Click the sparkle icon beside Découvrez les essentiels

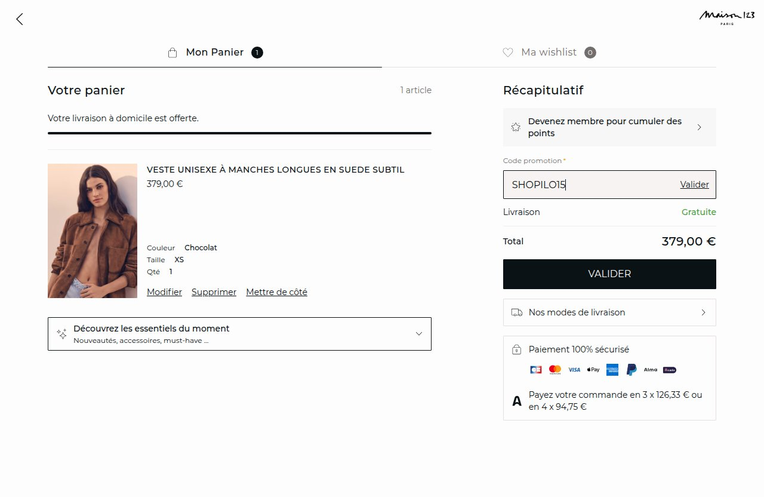(x=61, y=334)
